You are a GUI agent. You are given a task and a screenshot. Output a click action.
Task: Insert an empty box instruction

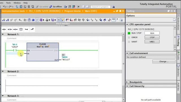click(21, 29)
